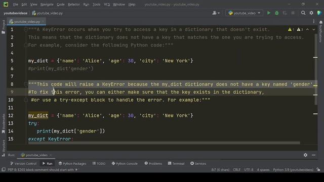This screenshot has width=324, height=182.
Task: Open the Refactor menu
Action: (x=74, y=5)
